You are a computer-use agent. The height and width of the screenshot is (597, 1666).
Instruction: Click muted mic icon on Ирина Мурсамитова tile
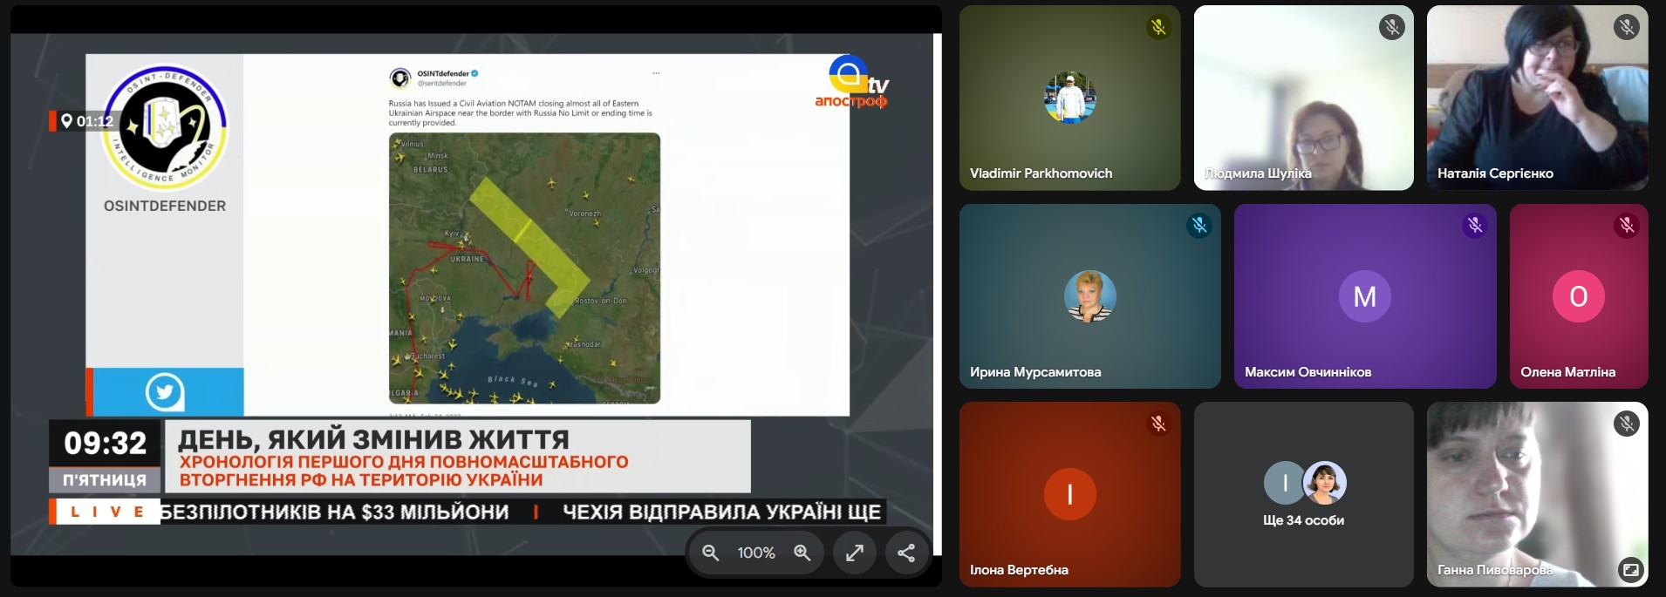(x=1199, y=226)
